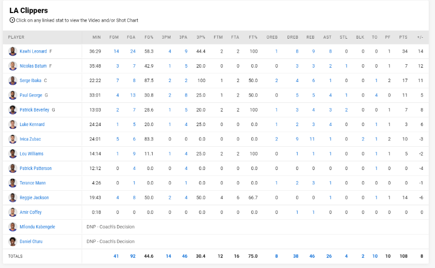Visit Patrick Beverley's player link
Viewport: 435px width, 268px height.
click(34, 110)
